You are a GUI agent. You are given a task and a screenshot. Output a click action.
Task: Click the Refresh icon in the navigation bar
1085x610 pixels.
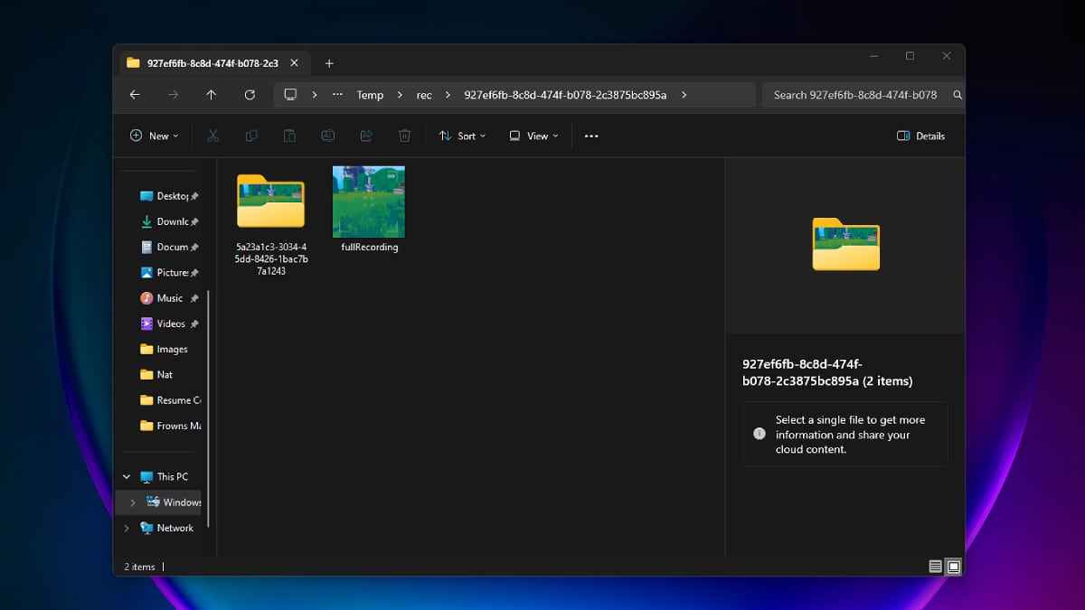250,94
